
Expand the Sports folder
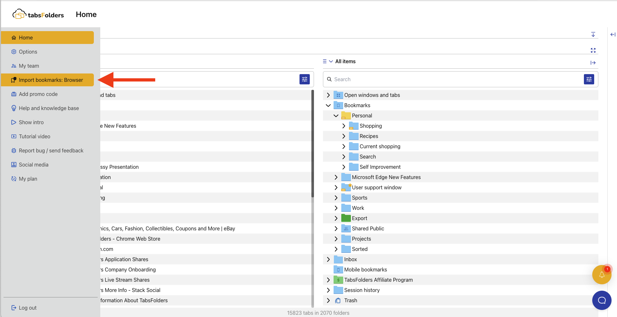click(336, 198)
